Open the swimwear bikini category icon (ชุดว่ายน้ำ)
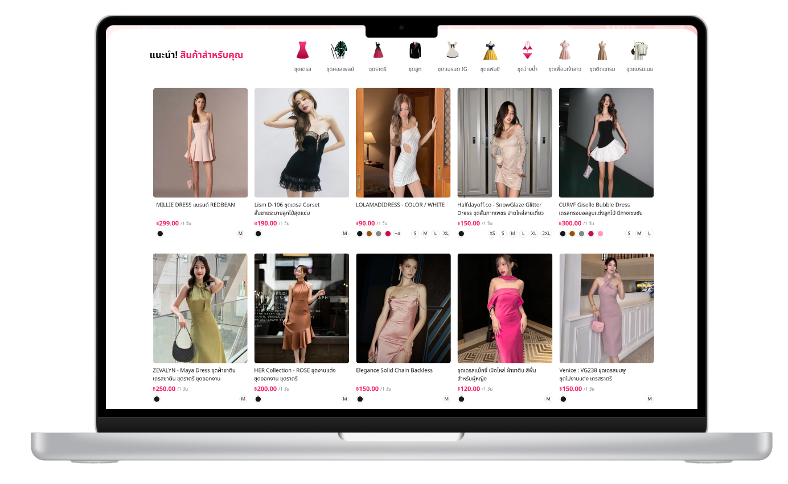Viewport: 788px width, 484px height. [527, 51]
